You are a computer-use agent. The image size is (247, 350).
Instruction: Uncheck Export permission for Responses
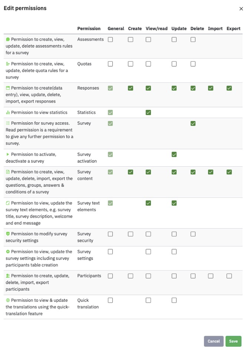[229, 88]
